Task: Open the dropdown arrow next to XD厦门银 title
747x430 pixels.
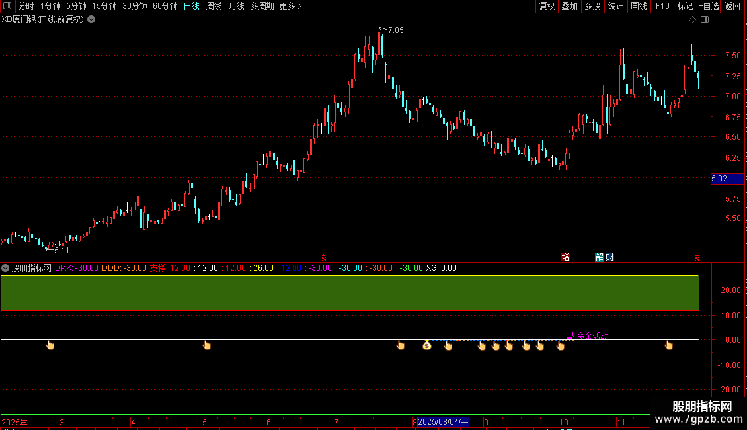Action: pyautogui.click(x=91, y=19)
